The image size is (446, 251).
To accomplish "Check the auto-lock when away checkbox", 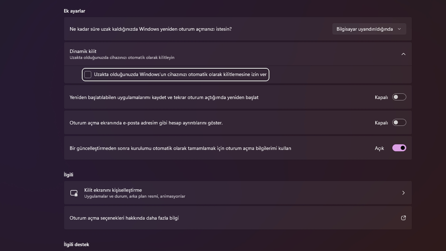I will (88, 75).
